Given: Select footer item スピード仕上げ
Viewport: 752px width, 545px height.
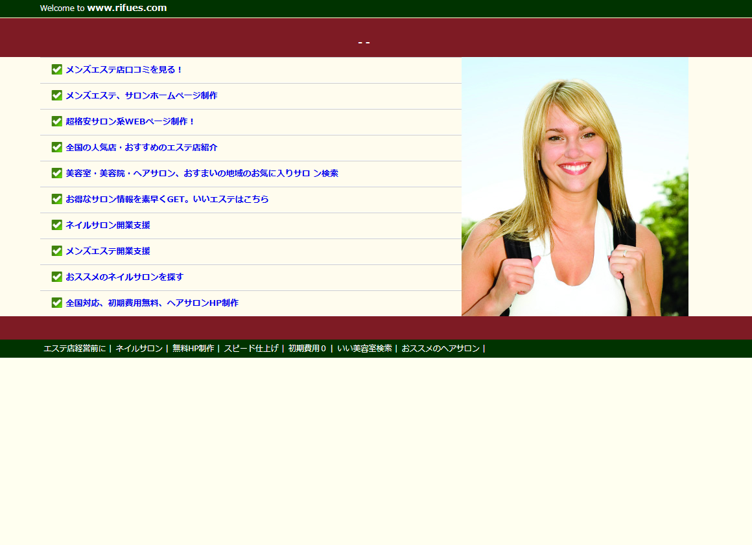Looking at the screenshot, I should tap(251, 349).
